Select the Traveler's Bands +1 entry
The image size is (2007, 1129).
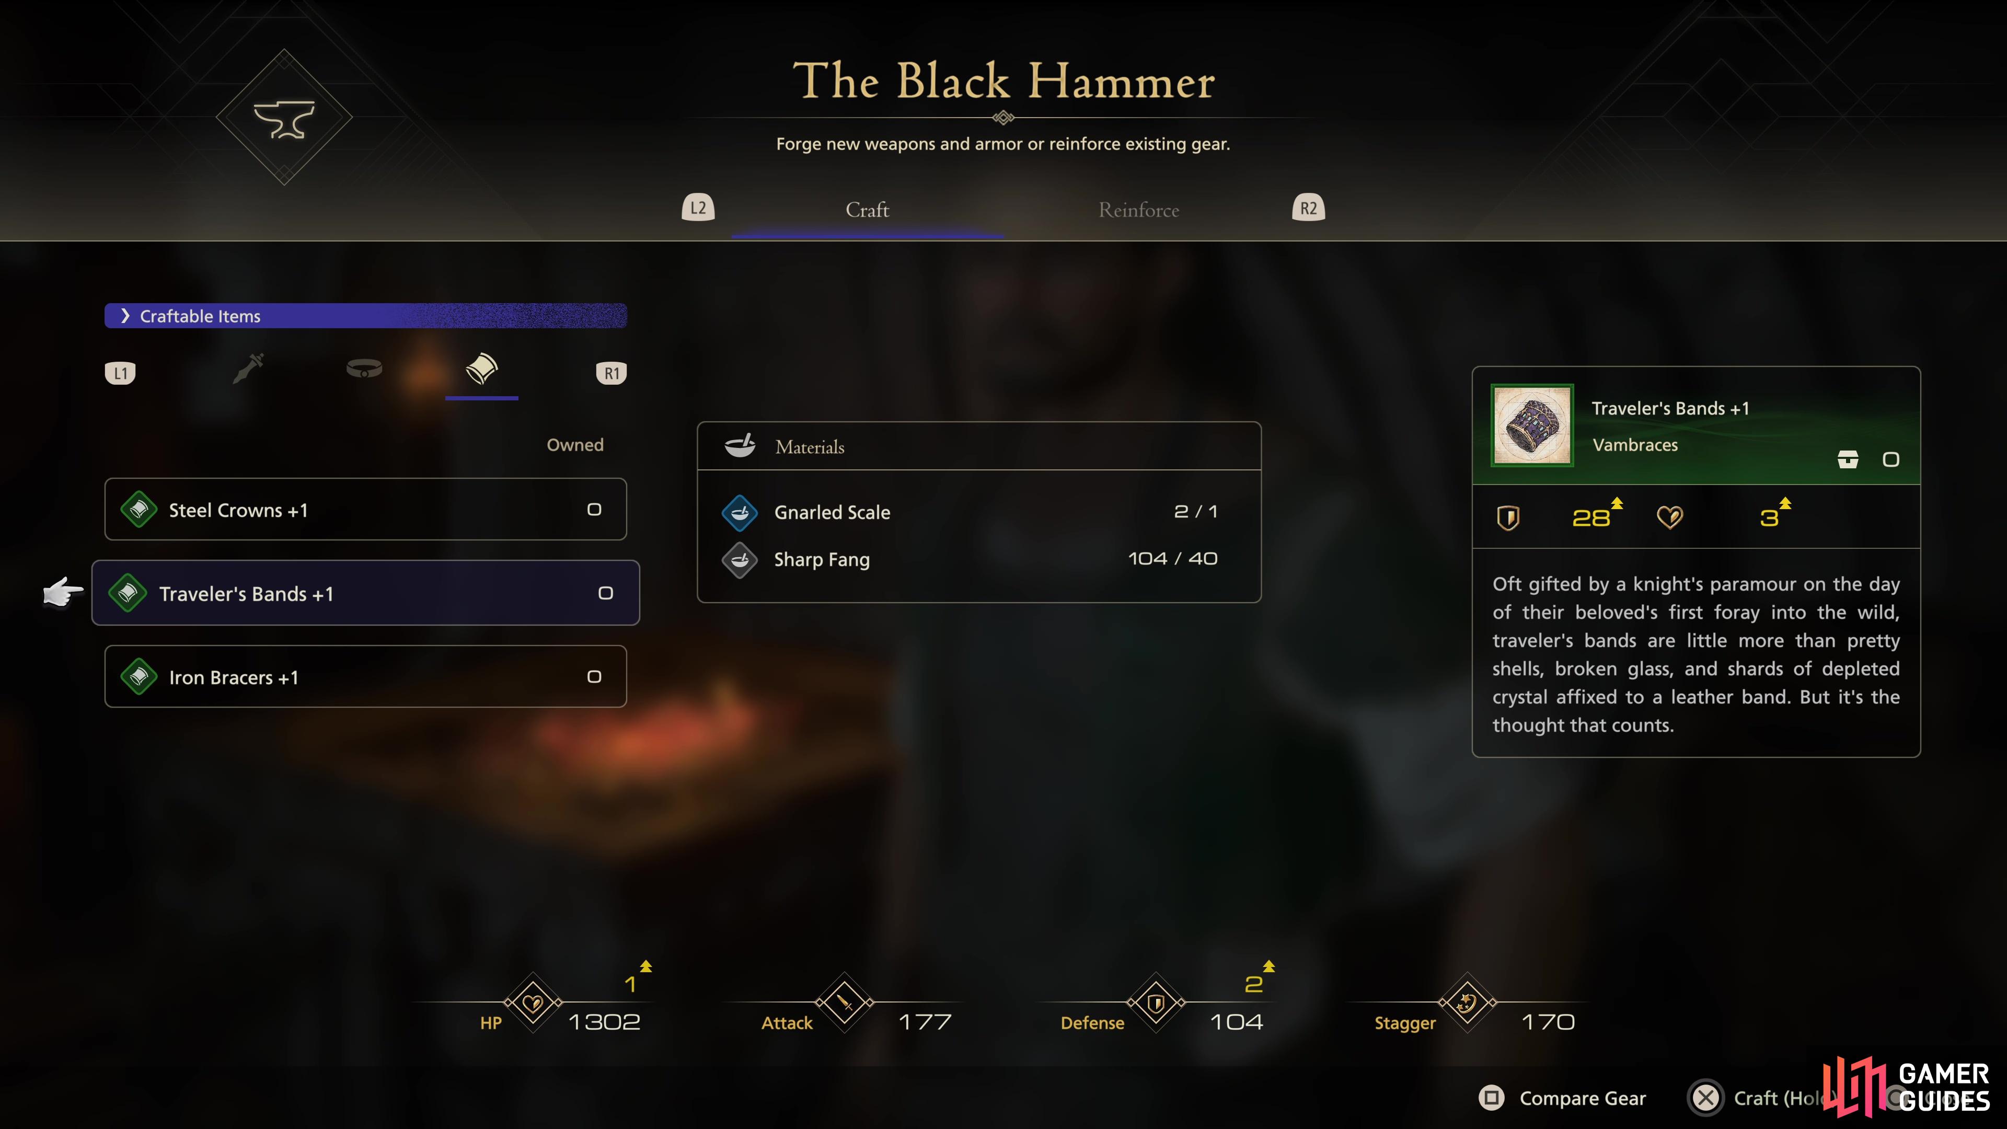(x=365, y=593)
